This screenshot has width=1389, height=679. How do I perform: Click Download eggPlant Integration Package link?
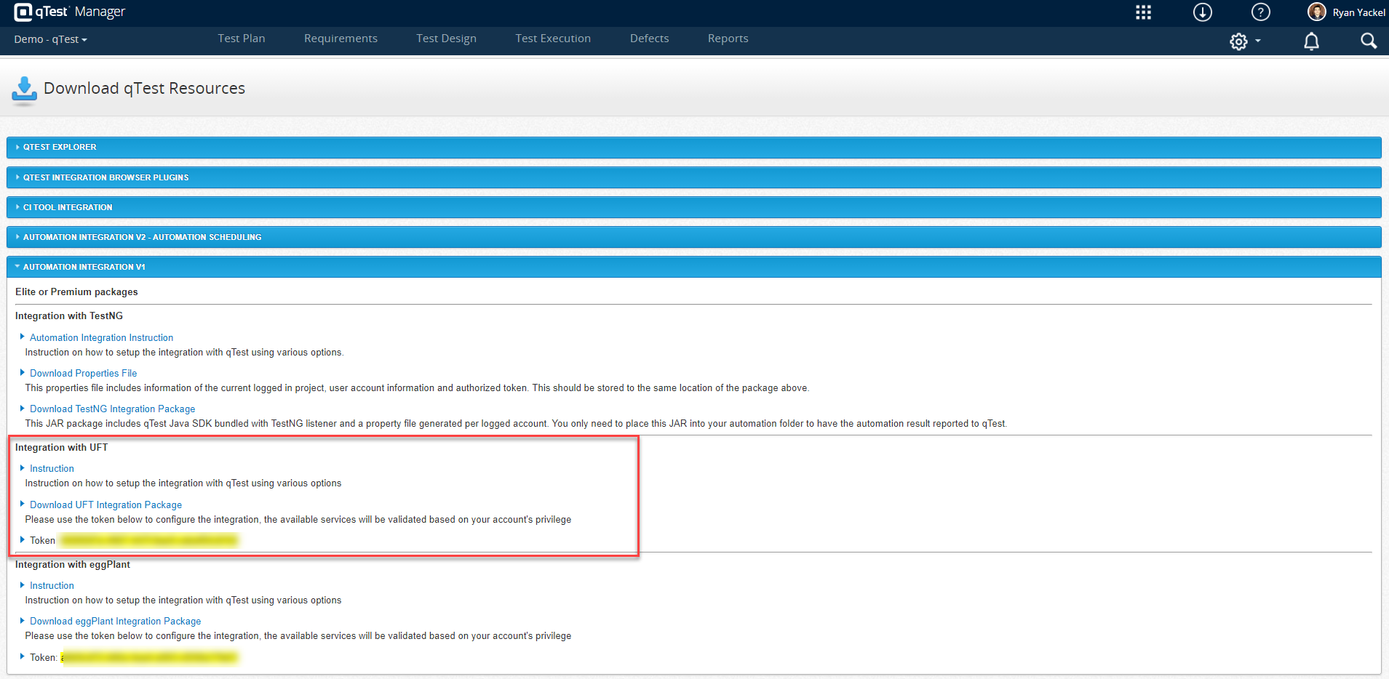coord(115,621)
